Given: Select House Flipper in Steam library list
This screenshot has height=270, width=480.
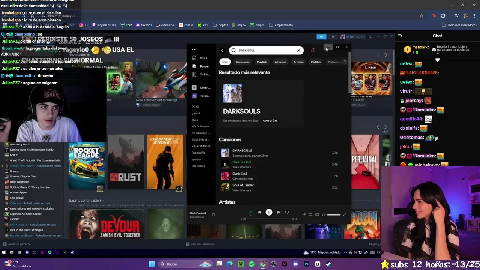Looking at the screenshot, I should [x=18, y=192].
